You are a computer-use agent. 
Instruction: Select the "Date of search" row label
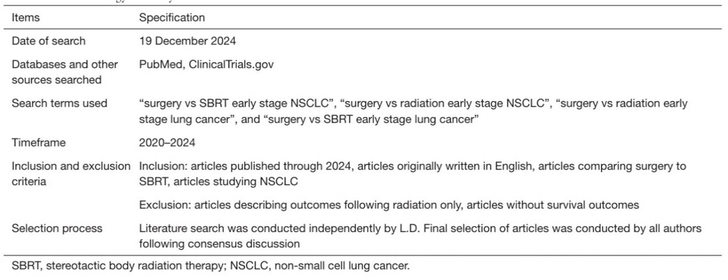[48, 41]
